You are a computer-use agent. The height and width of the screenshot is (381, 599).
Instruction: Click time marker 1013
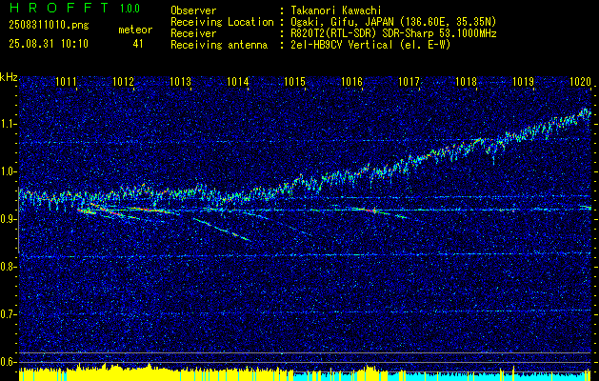coord(180,81)
